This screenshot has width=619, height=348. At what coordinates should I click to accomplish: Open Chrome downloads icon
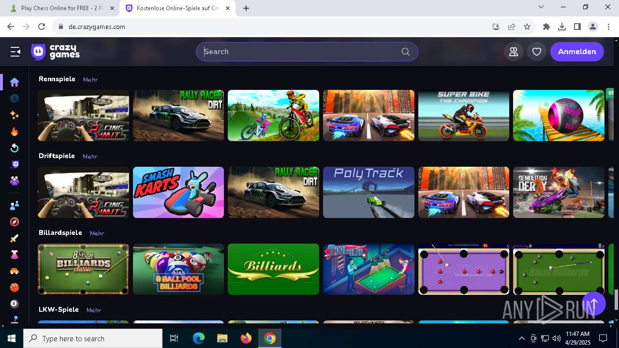coord(562,27)
